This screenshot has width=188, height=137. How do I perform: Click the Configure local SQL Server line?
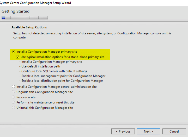click(54, 71)
